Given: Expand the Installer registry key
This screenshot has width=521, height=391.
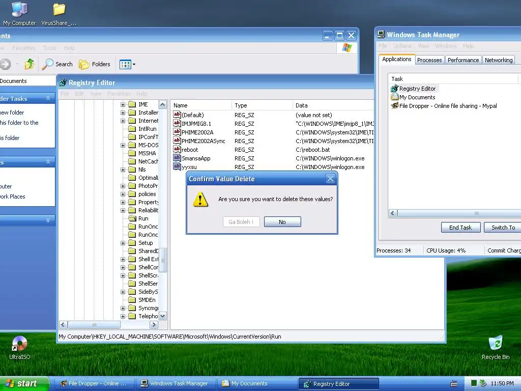Looking at the screenshot, I should 123,113.
